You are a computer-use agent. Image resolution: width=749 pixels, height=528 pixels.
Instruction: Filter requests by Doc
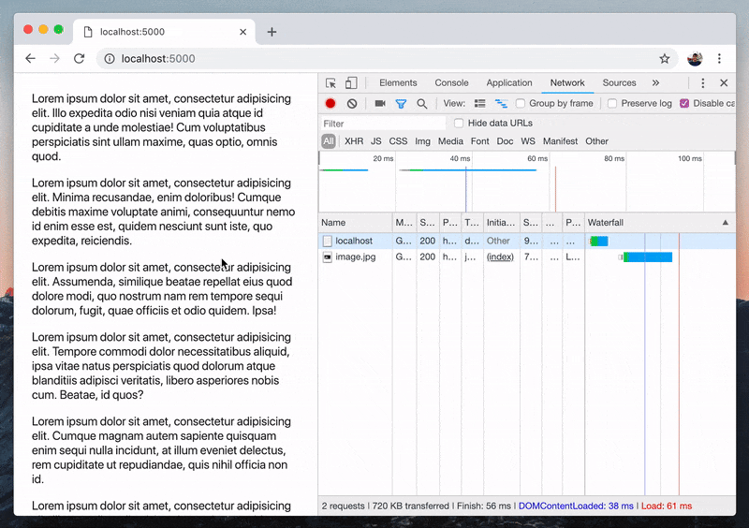(505, 141)
